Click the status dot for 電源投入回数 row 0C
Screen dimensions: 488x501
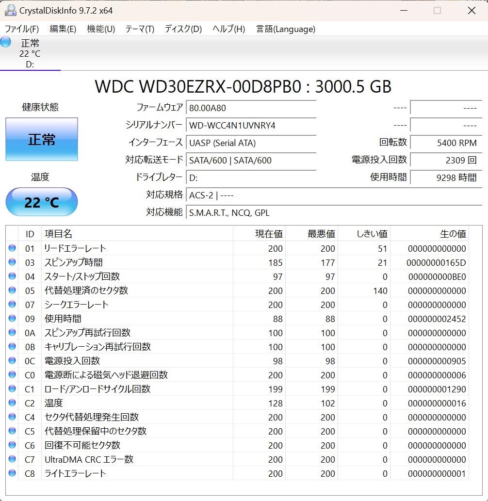tap(12, 361)
